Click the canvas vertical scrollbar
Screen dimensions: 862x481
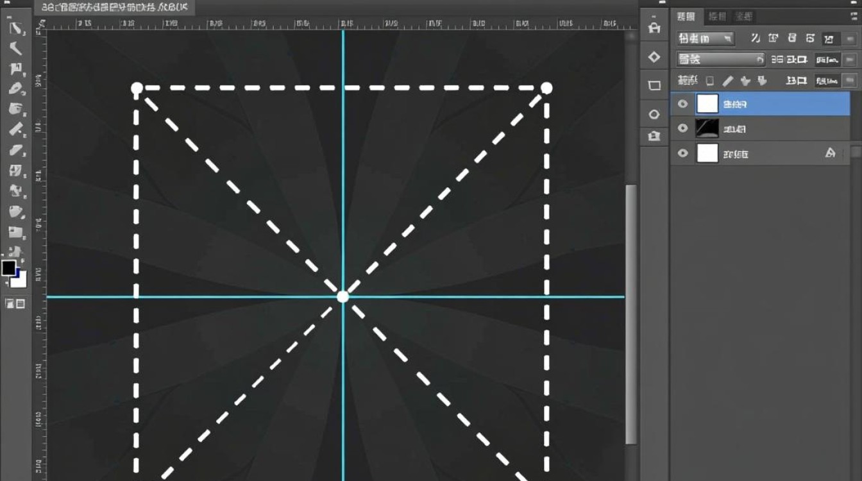click(631, 314)
